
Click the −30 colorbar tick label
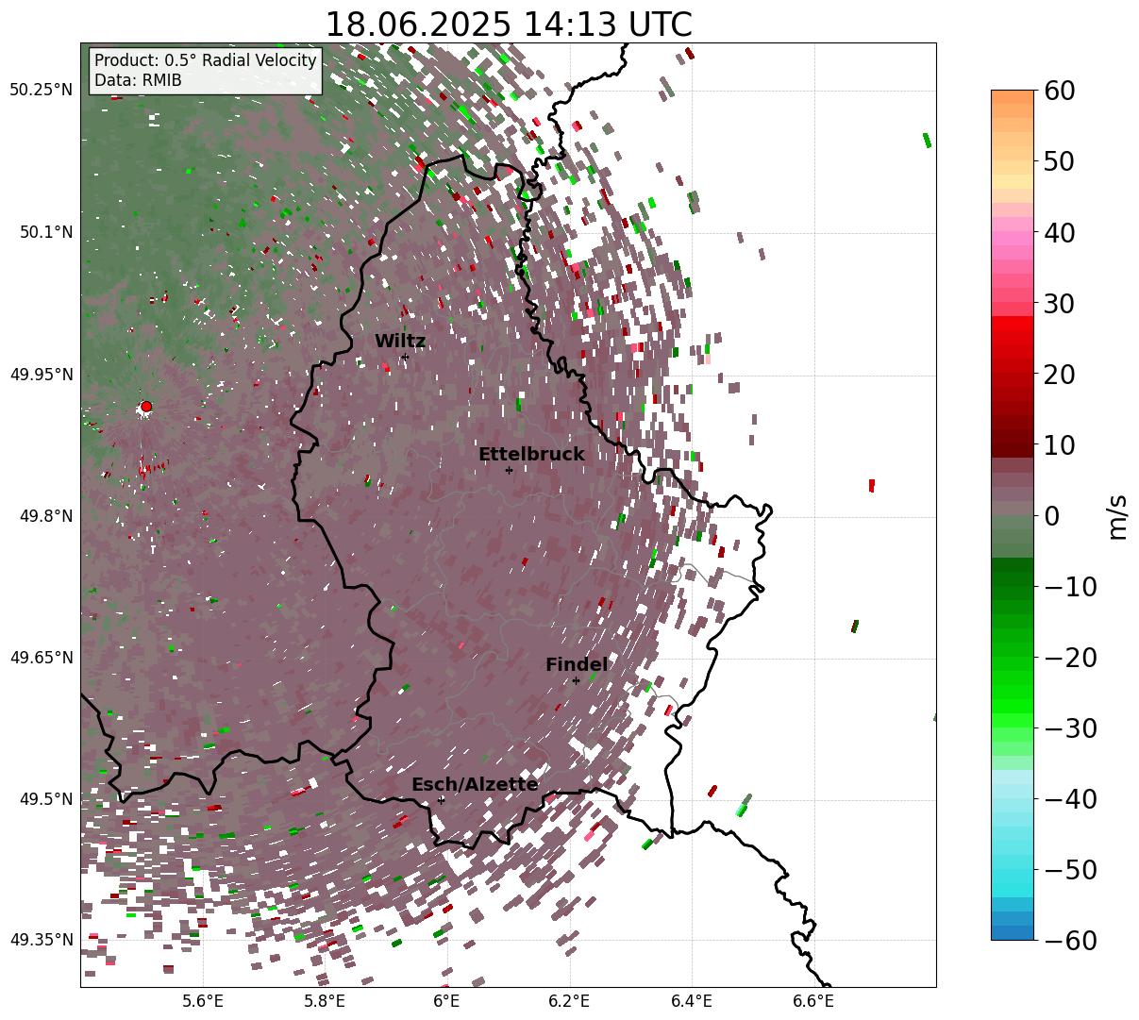coord(1070,728)
